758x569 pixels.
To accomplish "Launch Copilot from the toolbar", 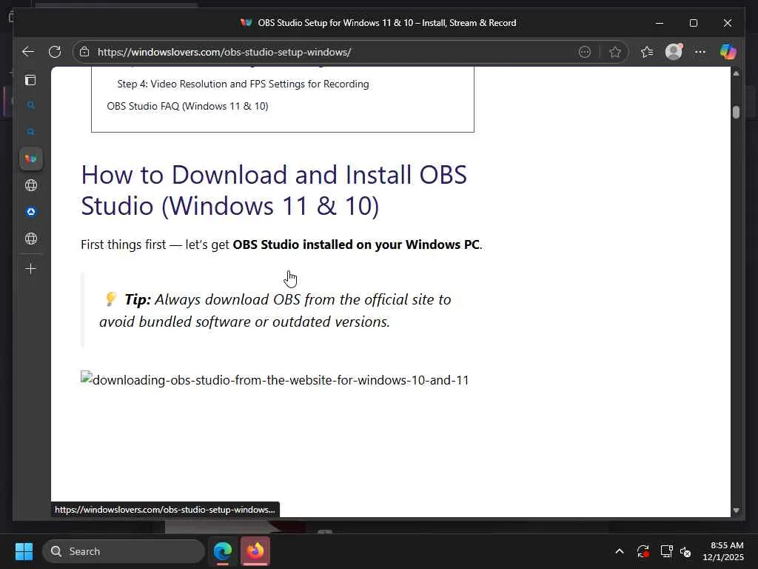I will [x=728, y=52].
